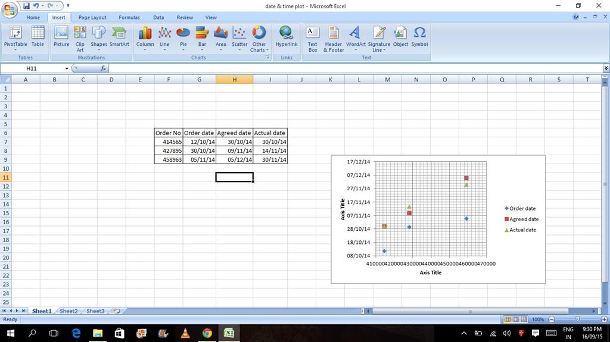This screenshot has width=610, height=342.
Task: Open the Data ribbon tab
Action: (x=158, y=17)
